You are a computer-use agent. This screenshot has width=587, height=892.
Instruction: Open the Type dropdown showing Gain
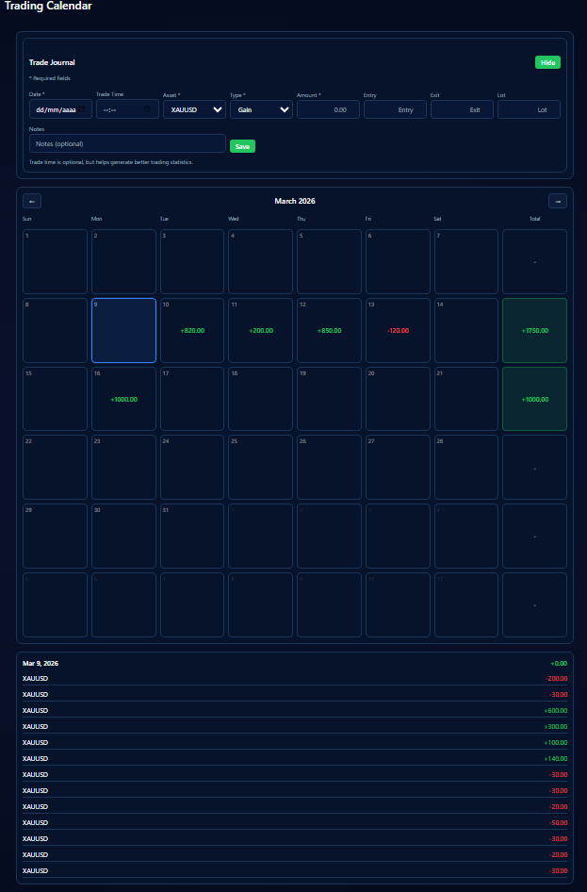(x=261, y=109)
